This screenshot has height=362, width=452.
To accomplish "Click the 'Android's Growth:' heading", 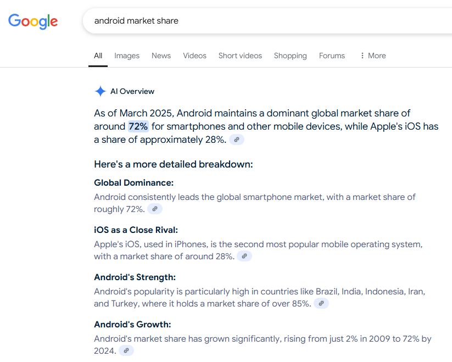I will pyautogui.click(x=132, y=325).
